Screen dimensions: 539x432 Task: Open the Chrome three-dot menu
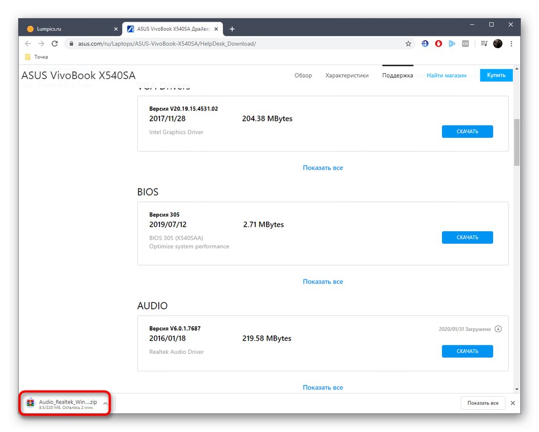coord(511,44)
